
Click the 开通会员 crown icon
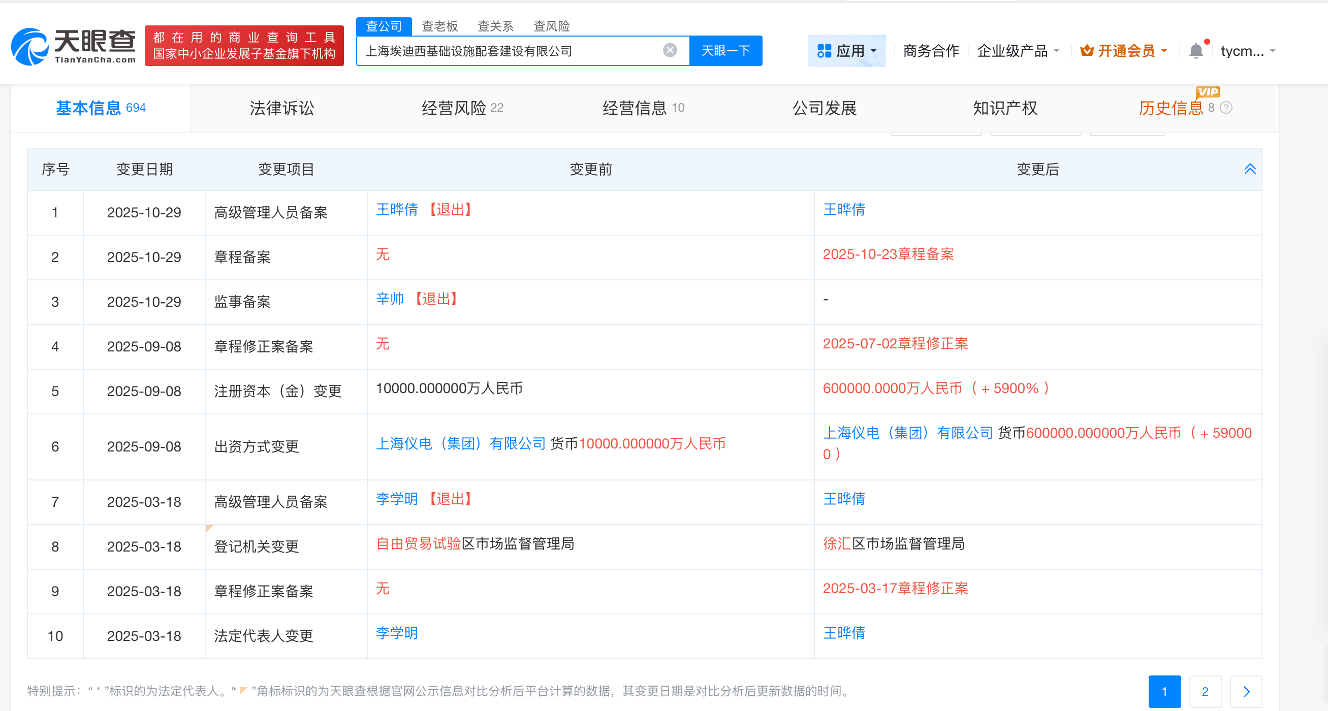(x=1087, y=50)
